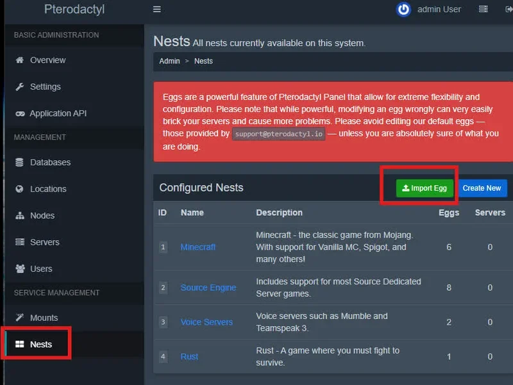Open the admin User avatar icon
Screen dimensions: 513x385
pos(403,9)
